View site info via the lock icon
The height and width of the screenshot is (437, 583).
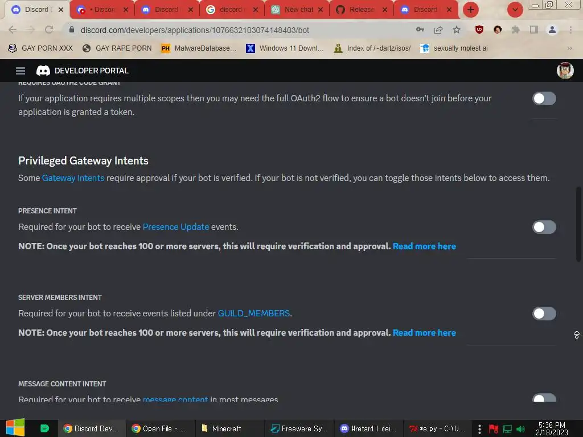(x=72, y=30)
